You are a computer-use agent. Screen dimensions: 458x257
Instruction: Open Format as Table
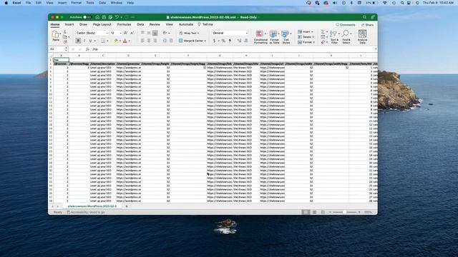pos(274,37)
